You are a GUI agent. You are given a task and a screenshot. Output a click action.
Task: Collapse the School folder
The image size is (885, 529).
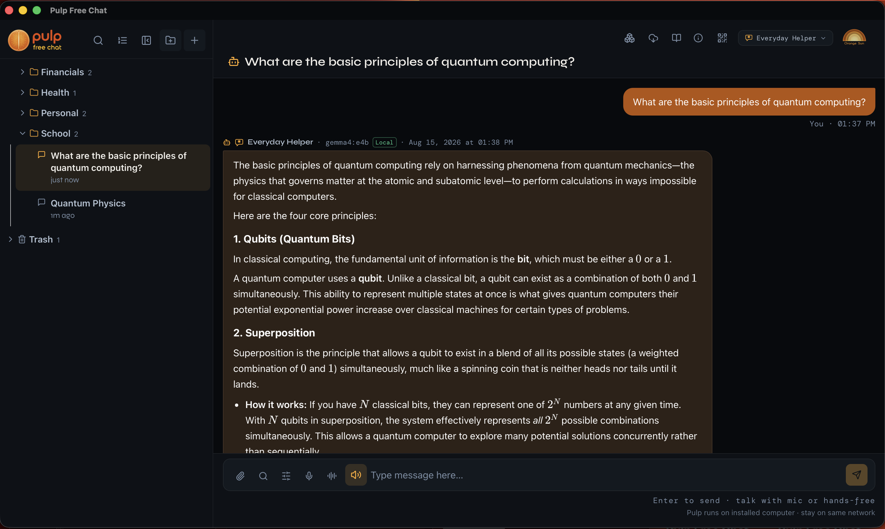point(23,133)
